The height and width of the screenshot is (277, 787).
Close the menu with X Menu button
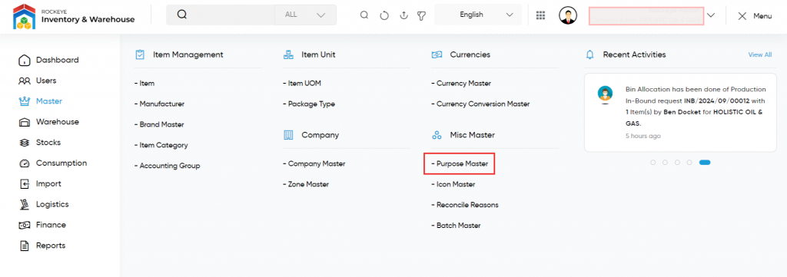point(755,16)
